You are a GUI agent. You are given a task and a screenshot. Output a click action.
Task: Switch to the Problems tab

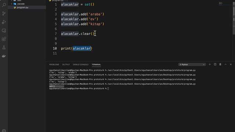click(x=54, y=65)
